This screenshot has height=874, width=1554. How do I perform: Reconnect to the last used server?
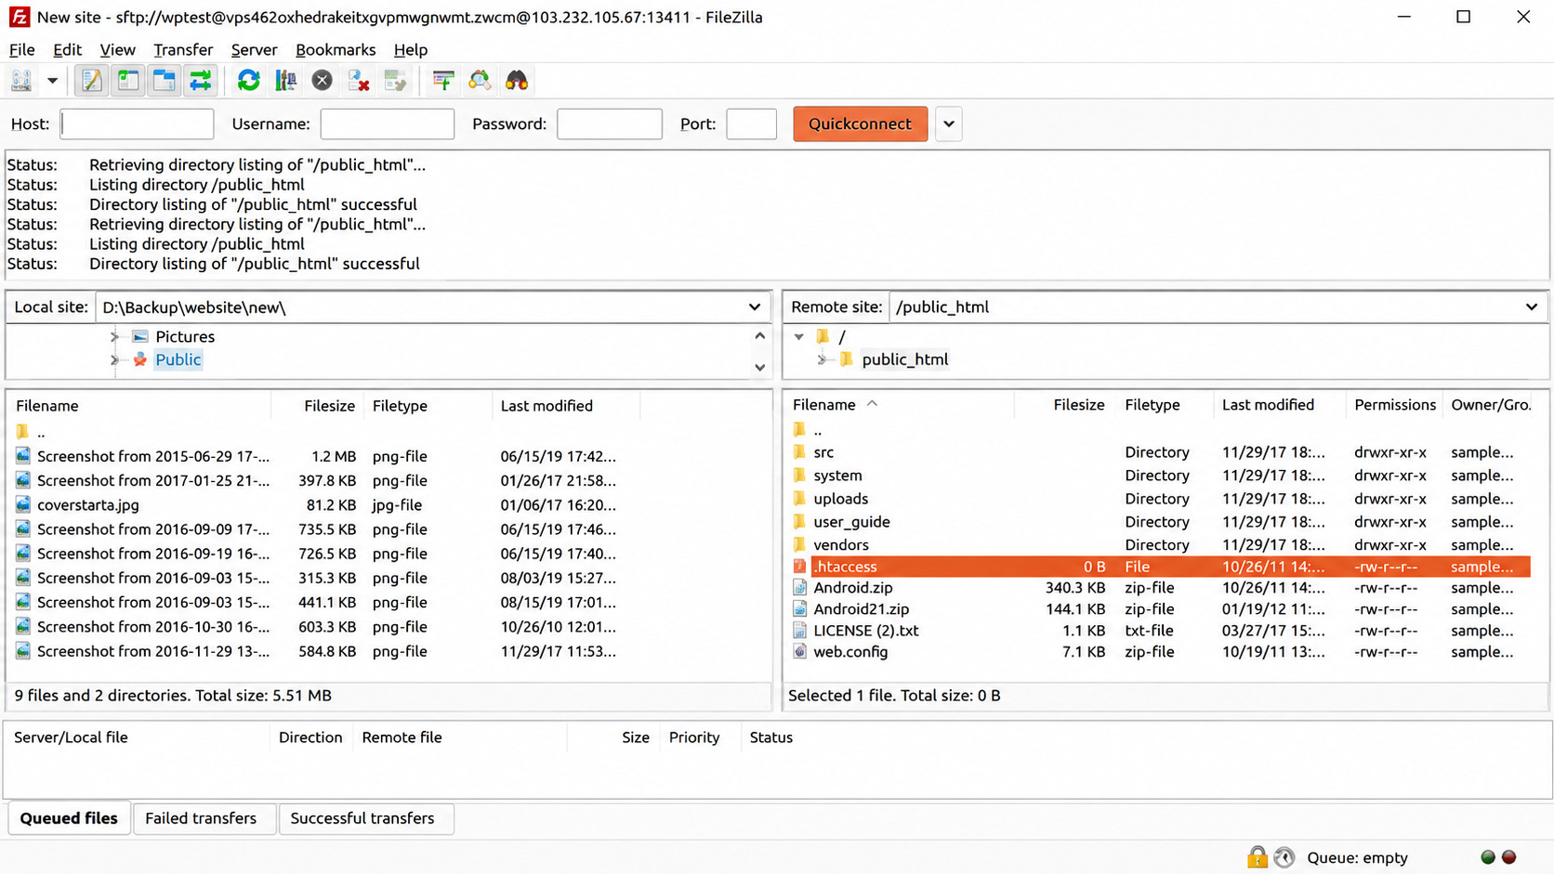click(395, 81)
